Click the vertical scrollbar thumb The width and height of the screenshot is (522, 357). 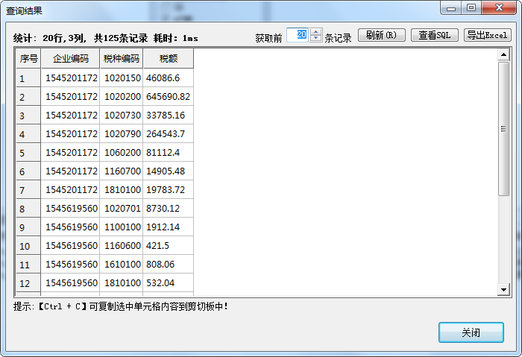coord(503,128)
